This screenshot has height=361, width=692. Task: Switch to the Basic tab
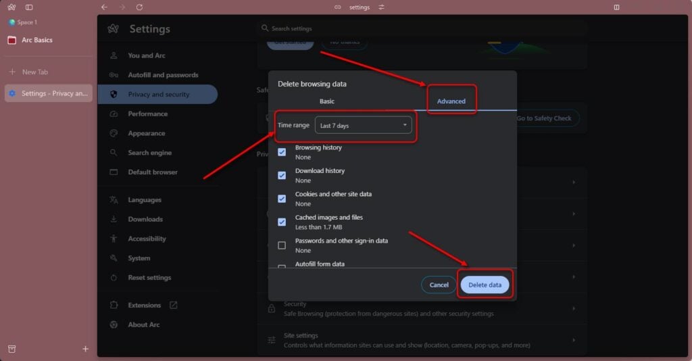pos(327,101)
